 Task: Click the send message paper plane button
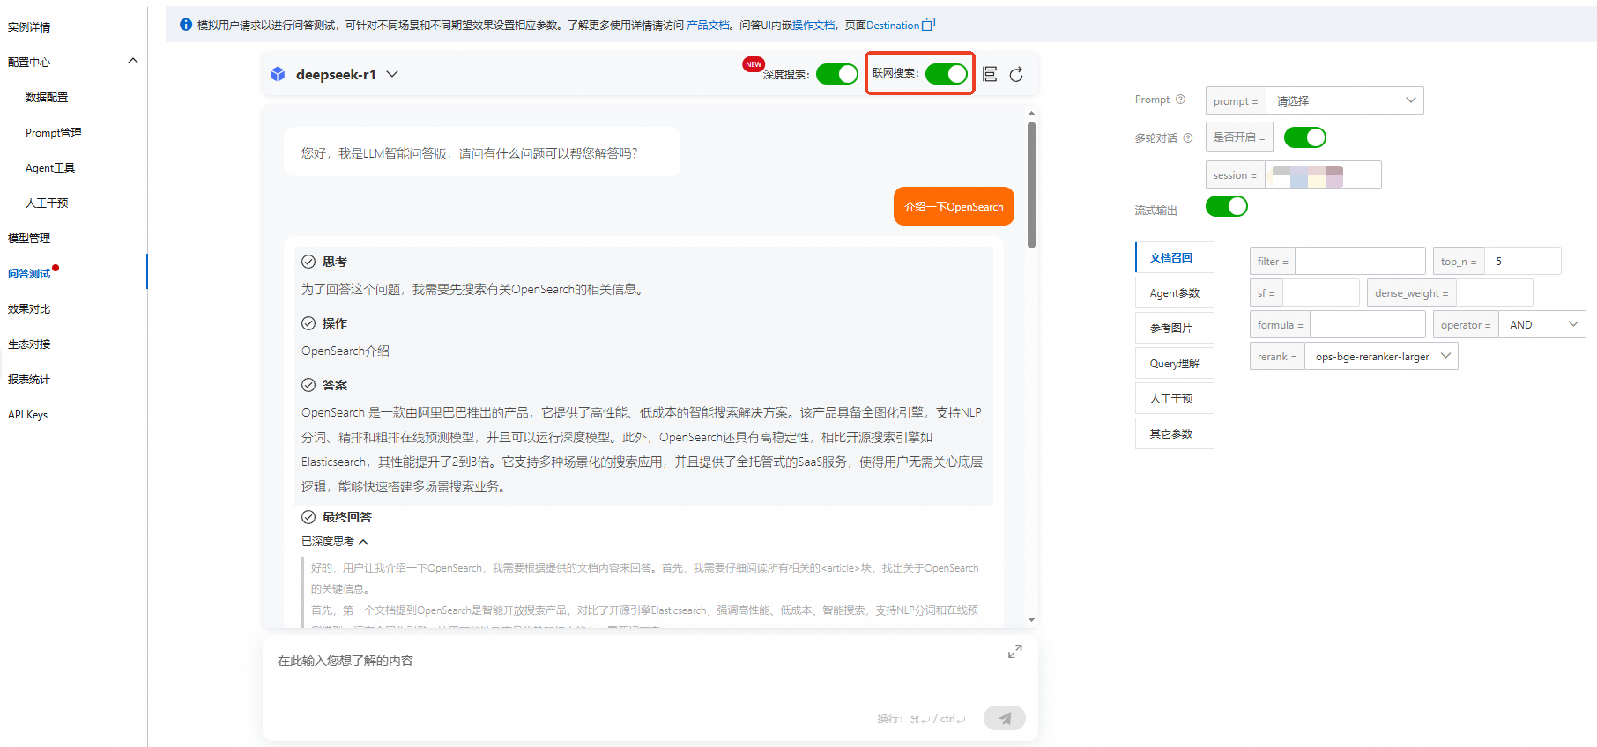coord(1005,718)
